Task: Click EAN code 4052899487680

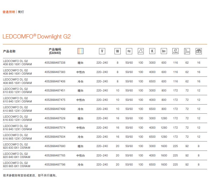Action: [55, 146]
